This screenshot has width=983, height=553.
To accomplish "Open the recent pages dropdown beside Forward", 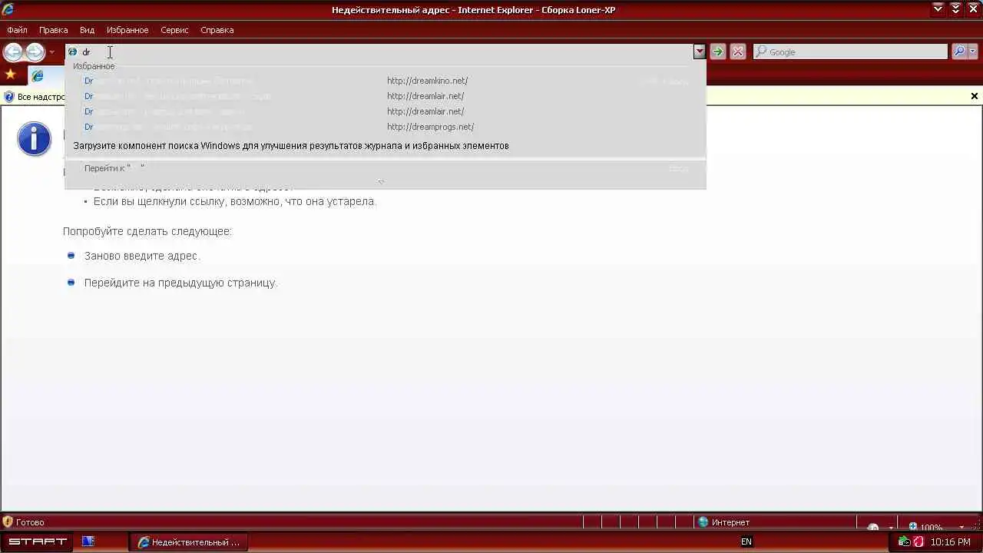I will [51, 52].
